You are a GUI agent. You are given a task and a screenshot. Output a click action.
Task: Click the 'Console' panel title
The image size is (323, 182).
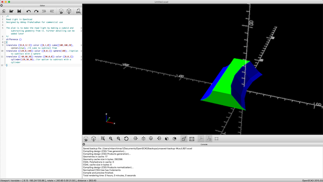204,144
